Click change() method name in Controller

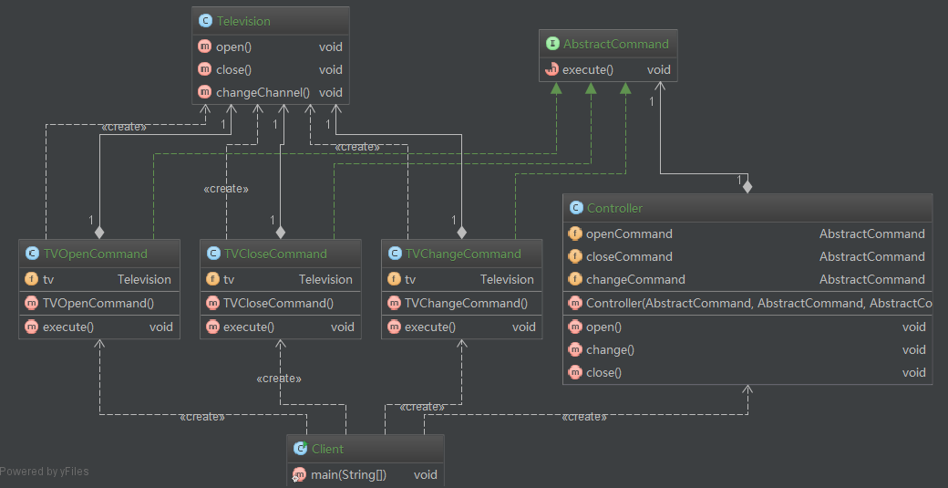(x=610, y=349)
